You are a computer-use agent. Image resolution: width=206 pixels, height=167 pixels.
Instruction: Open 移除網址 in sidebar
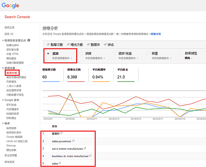pyautogui.click(x=11, y=118)
